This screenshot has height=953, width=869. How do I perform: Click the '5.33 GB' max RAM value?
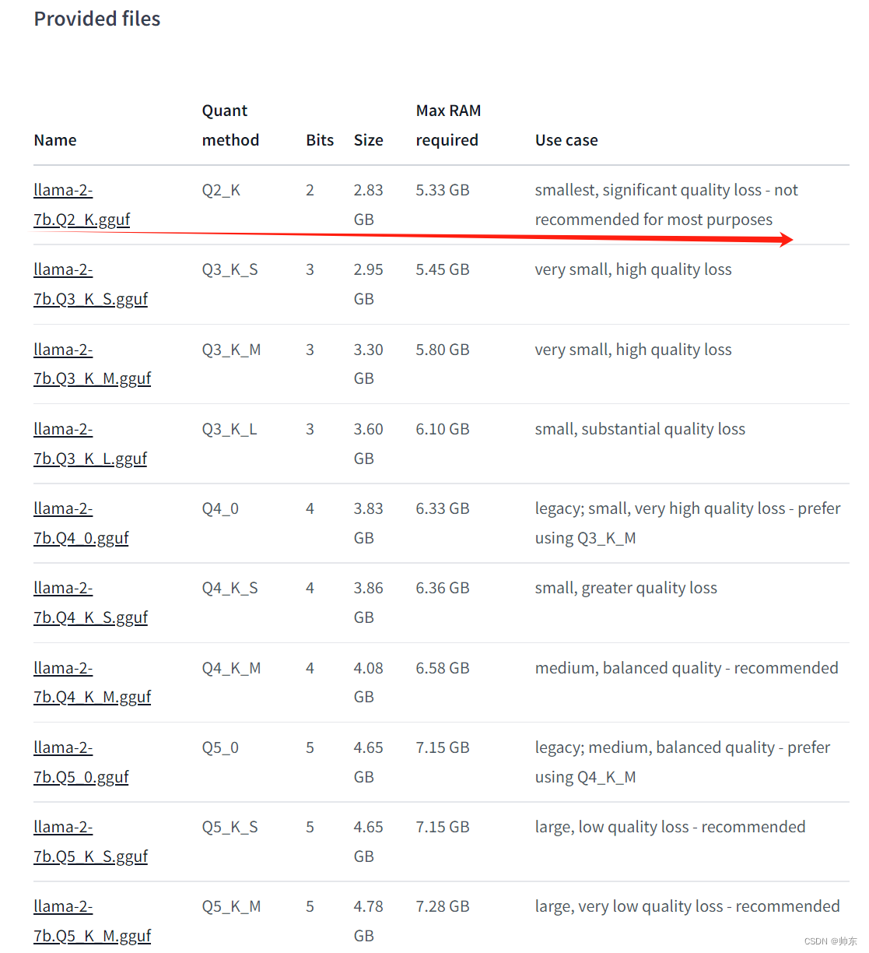pos(443,190)
